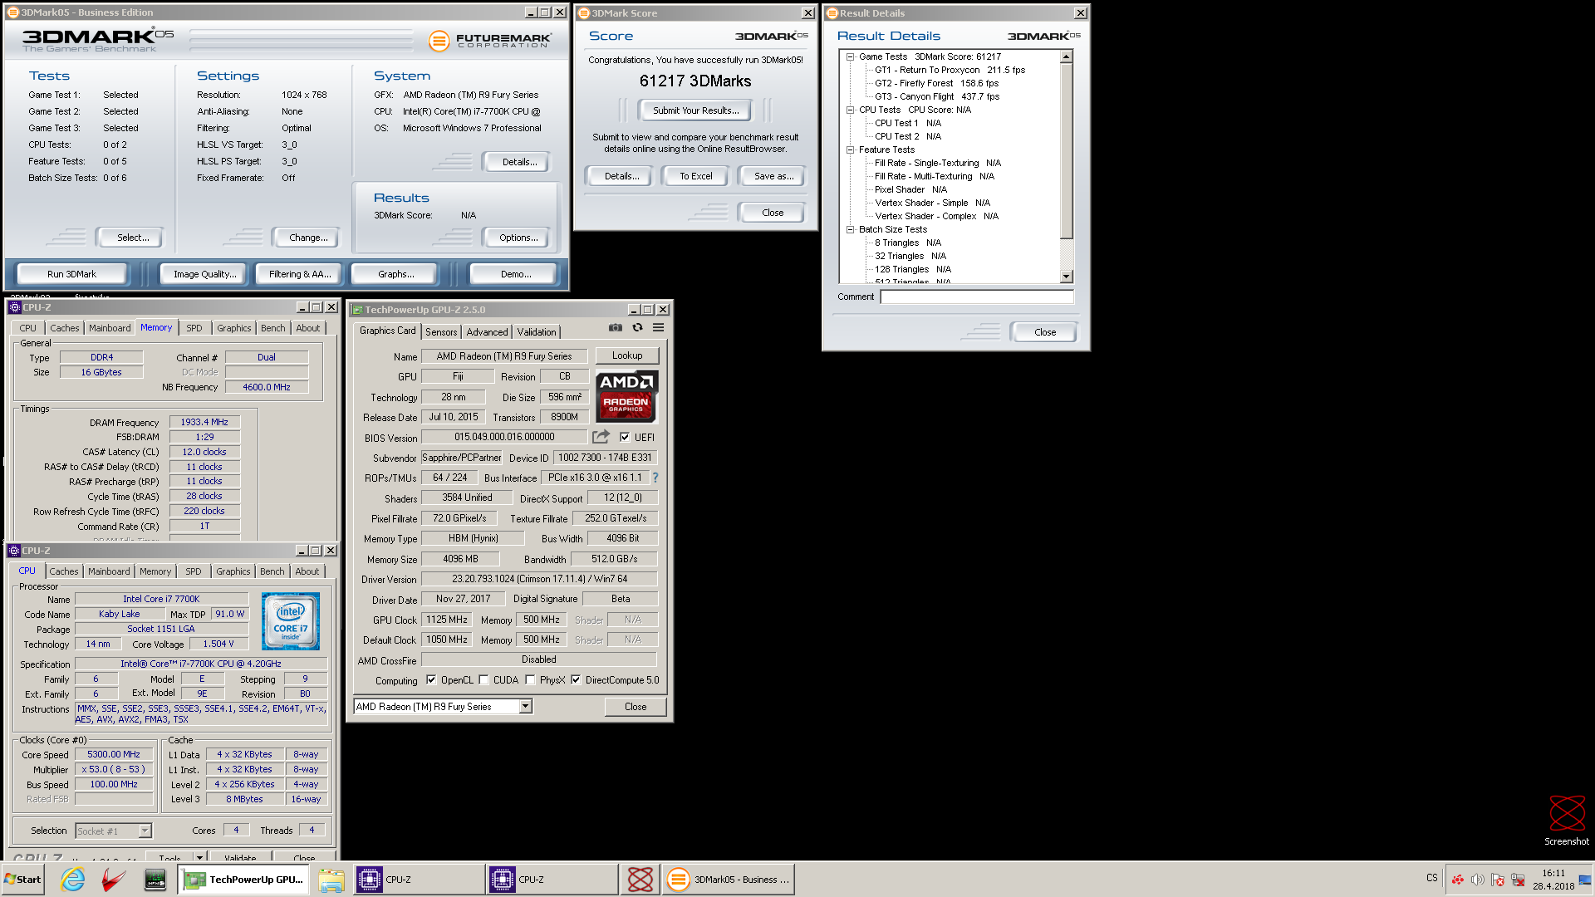Click the GPU-Z Lookup button
The height and width of the screenshot is (897, 1595).
pyautogui.click(x=627, y=355)
